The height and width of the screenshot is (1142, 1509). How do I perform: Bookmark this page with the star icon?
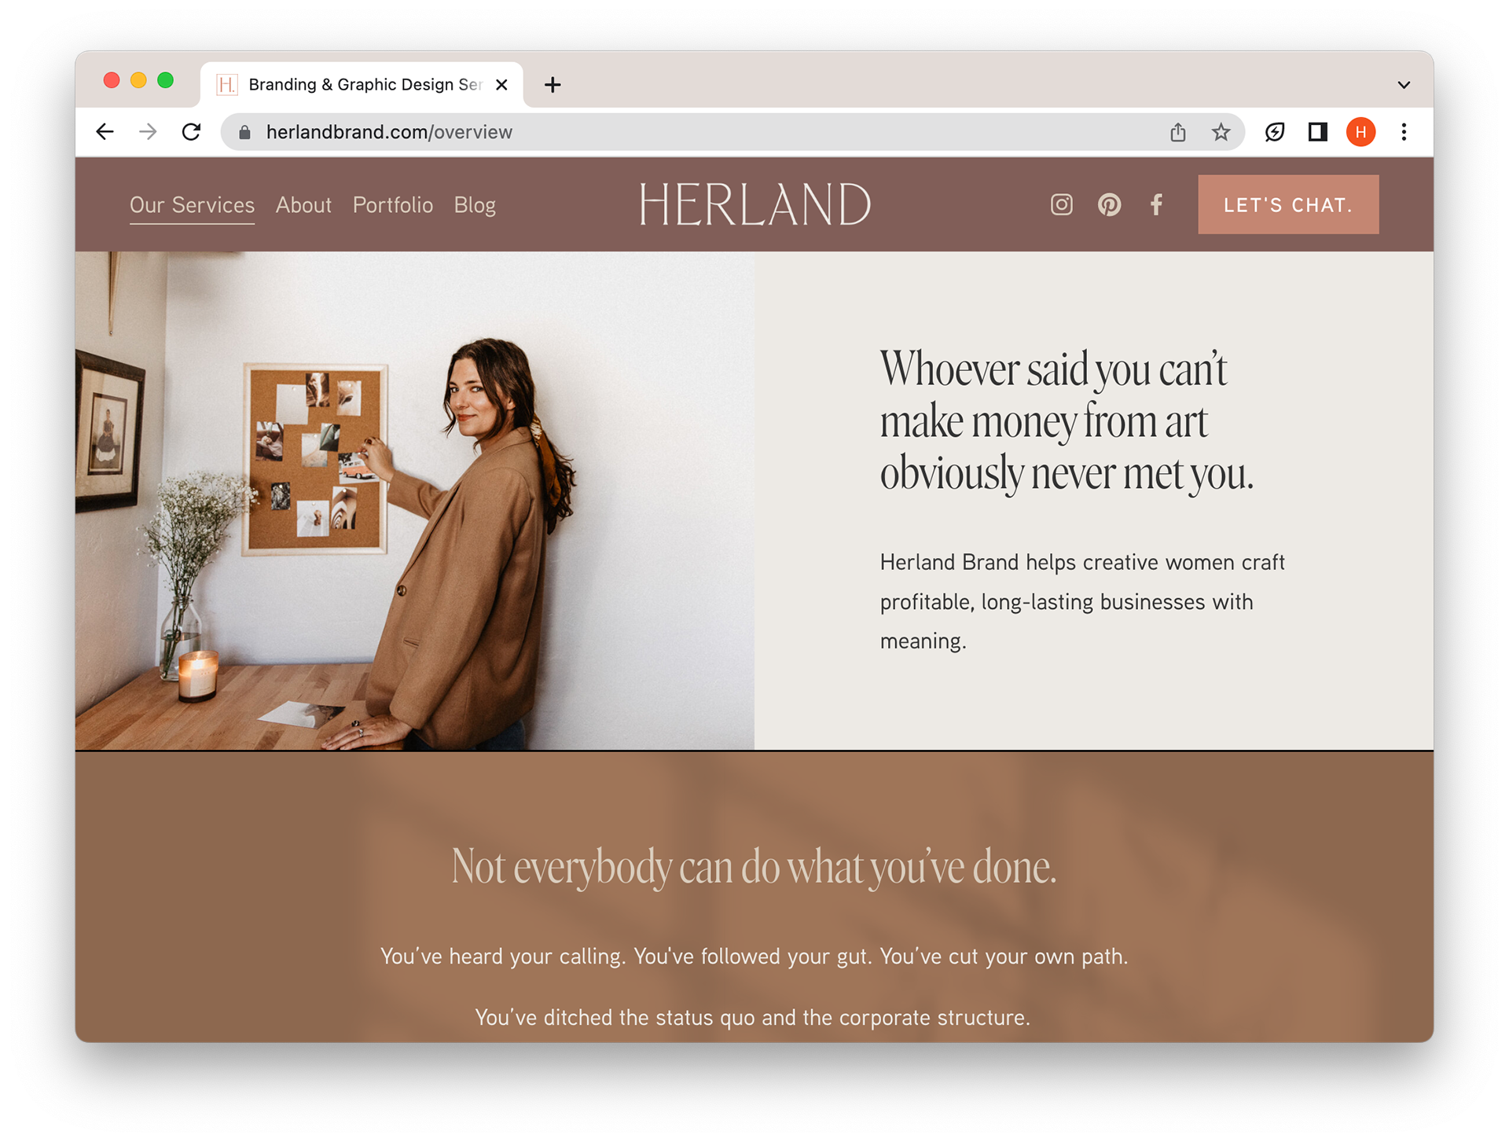click(x=1220, y=132)
